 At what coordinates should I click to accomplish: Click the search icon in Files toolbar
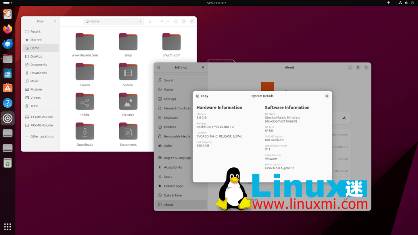(149, 21)
